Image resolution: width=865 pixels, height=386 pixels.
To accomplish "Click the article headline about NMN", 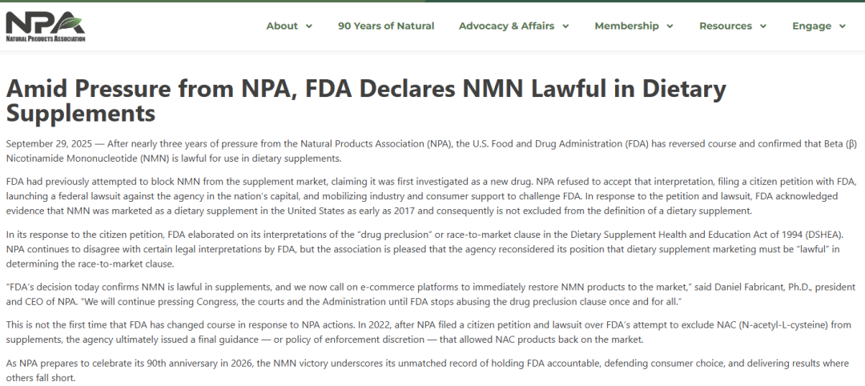I will pos(366,100).
